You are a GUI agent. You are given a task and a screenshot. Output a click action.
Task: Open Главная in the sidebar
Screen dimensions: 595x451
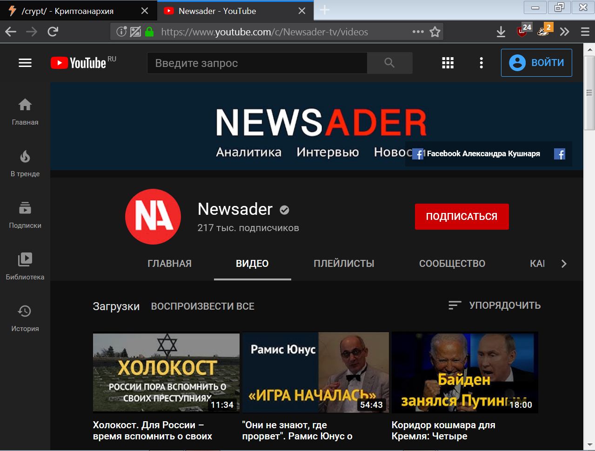(x=25, y=112)
